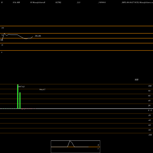Click the 70 label on RSI axis

click(x=2, y=35)
